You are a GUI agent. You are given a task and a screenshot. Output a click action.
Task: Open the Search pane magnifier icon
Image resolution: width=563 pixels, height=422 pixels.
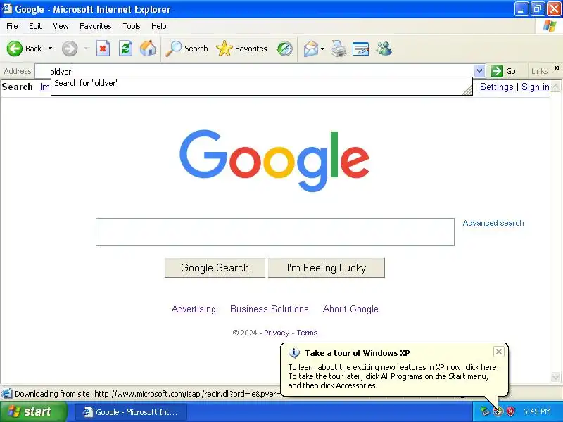pos(174,49)
